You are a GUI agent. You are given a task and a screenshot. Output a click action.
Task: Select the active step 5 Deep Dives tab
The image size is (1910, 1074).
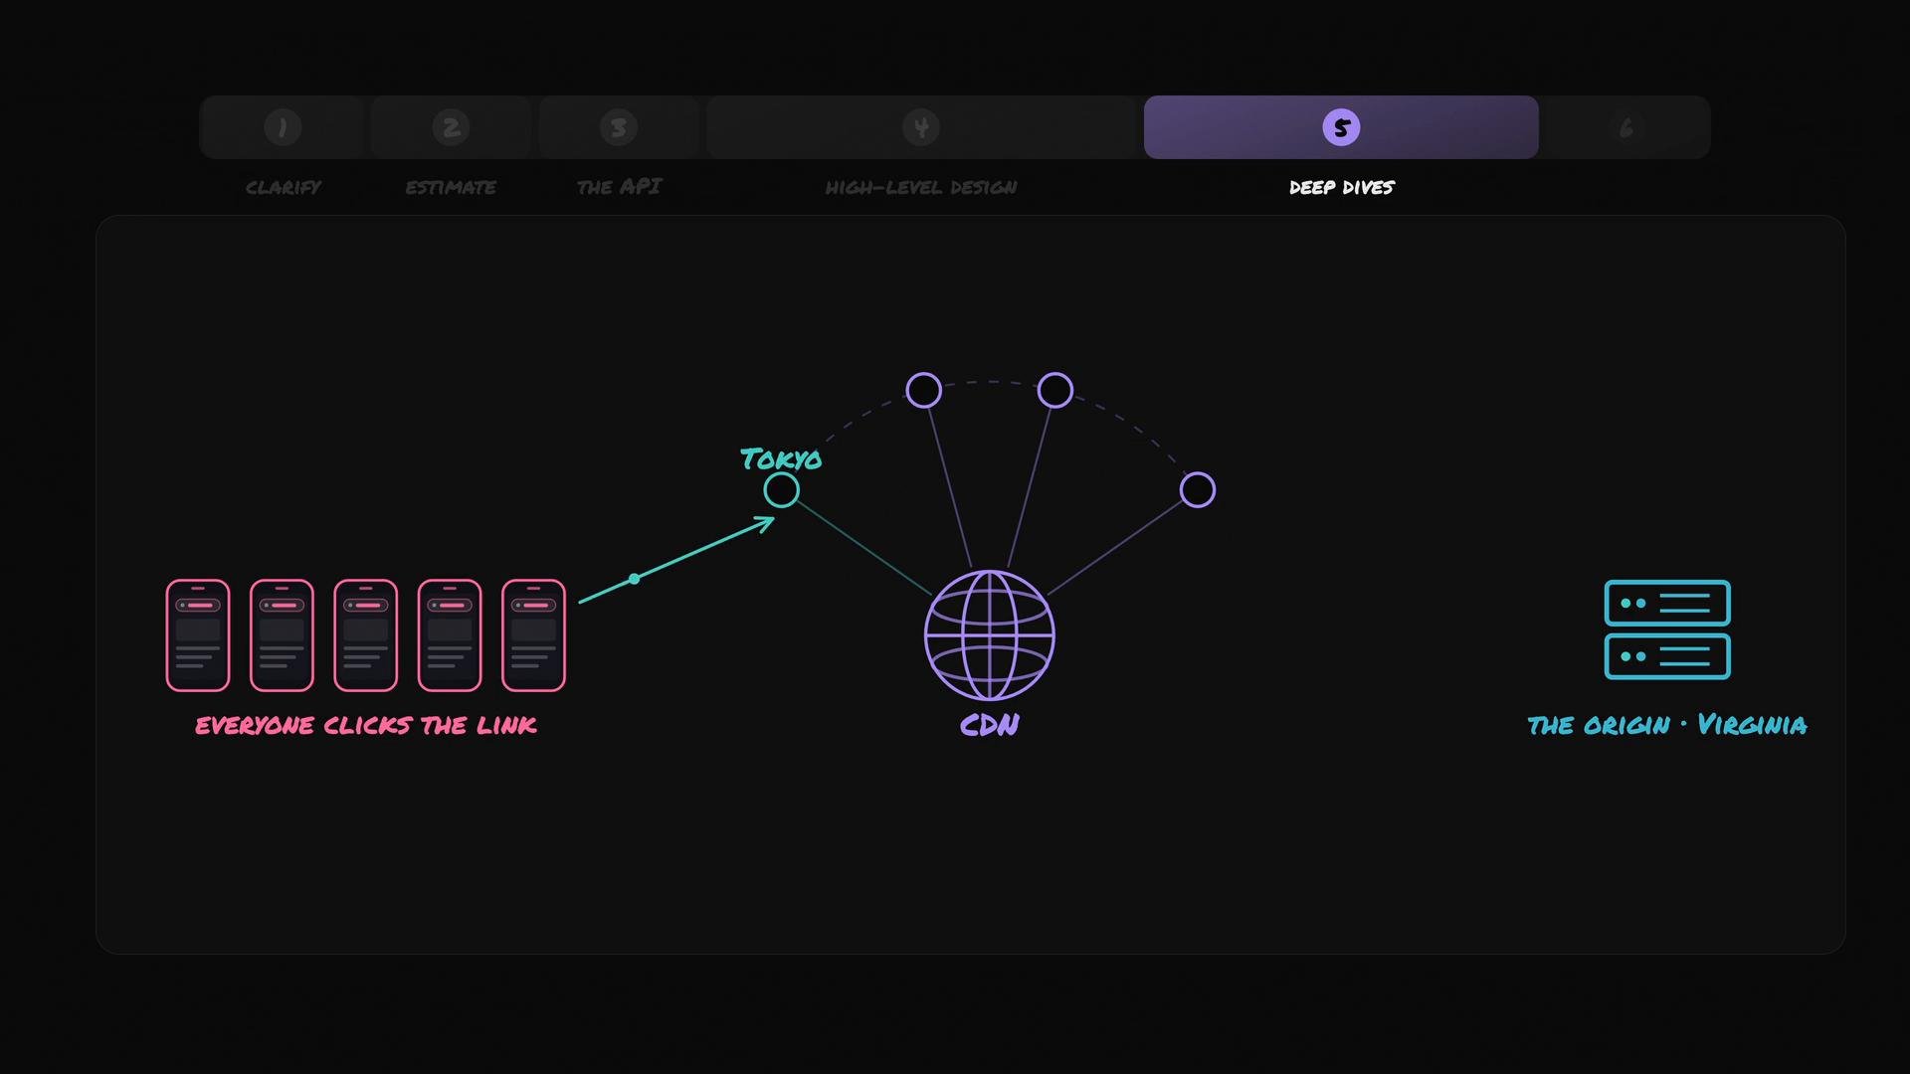click(x=1341, y=127)
